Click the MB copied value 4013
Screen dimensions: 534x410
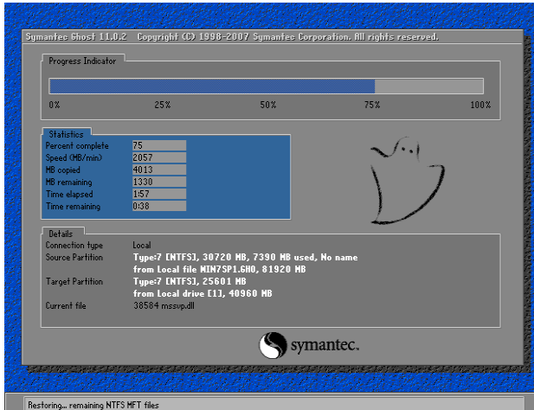coord(158,170)
